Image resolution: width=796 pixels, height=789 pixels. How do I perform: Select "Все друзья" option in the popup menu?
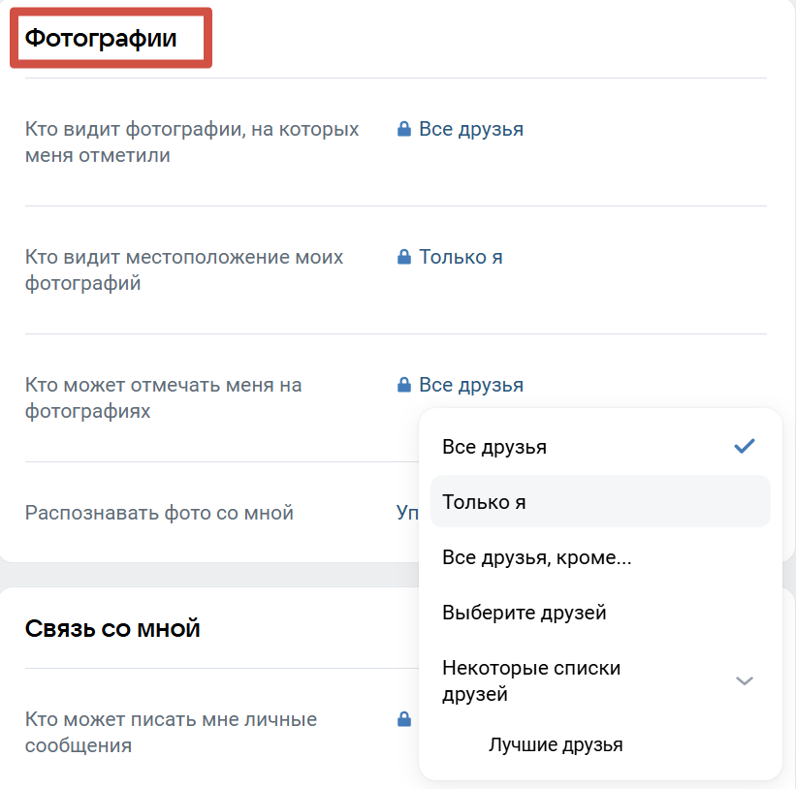[x=494, y=448]
